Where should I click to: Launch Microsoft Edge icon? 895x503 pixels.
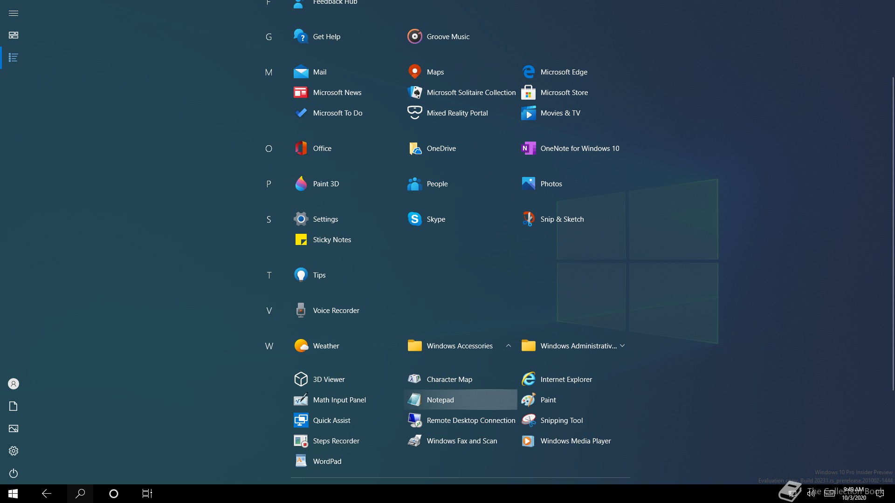click(528, 72)
